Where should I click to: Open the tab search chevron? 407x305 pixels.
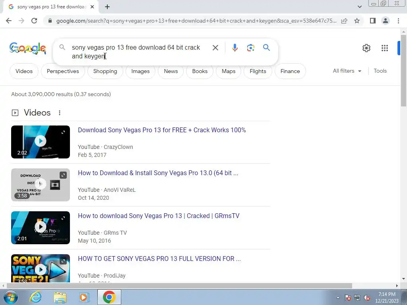tap(359, 7)
